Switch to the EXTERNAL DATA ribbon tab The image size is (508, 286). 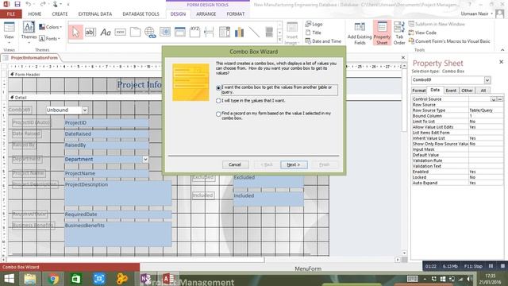pos(95,14)
